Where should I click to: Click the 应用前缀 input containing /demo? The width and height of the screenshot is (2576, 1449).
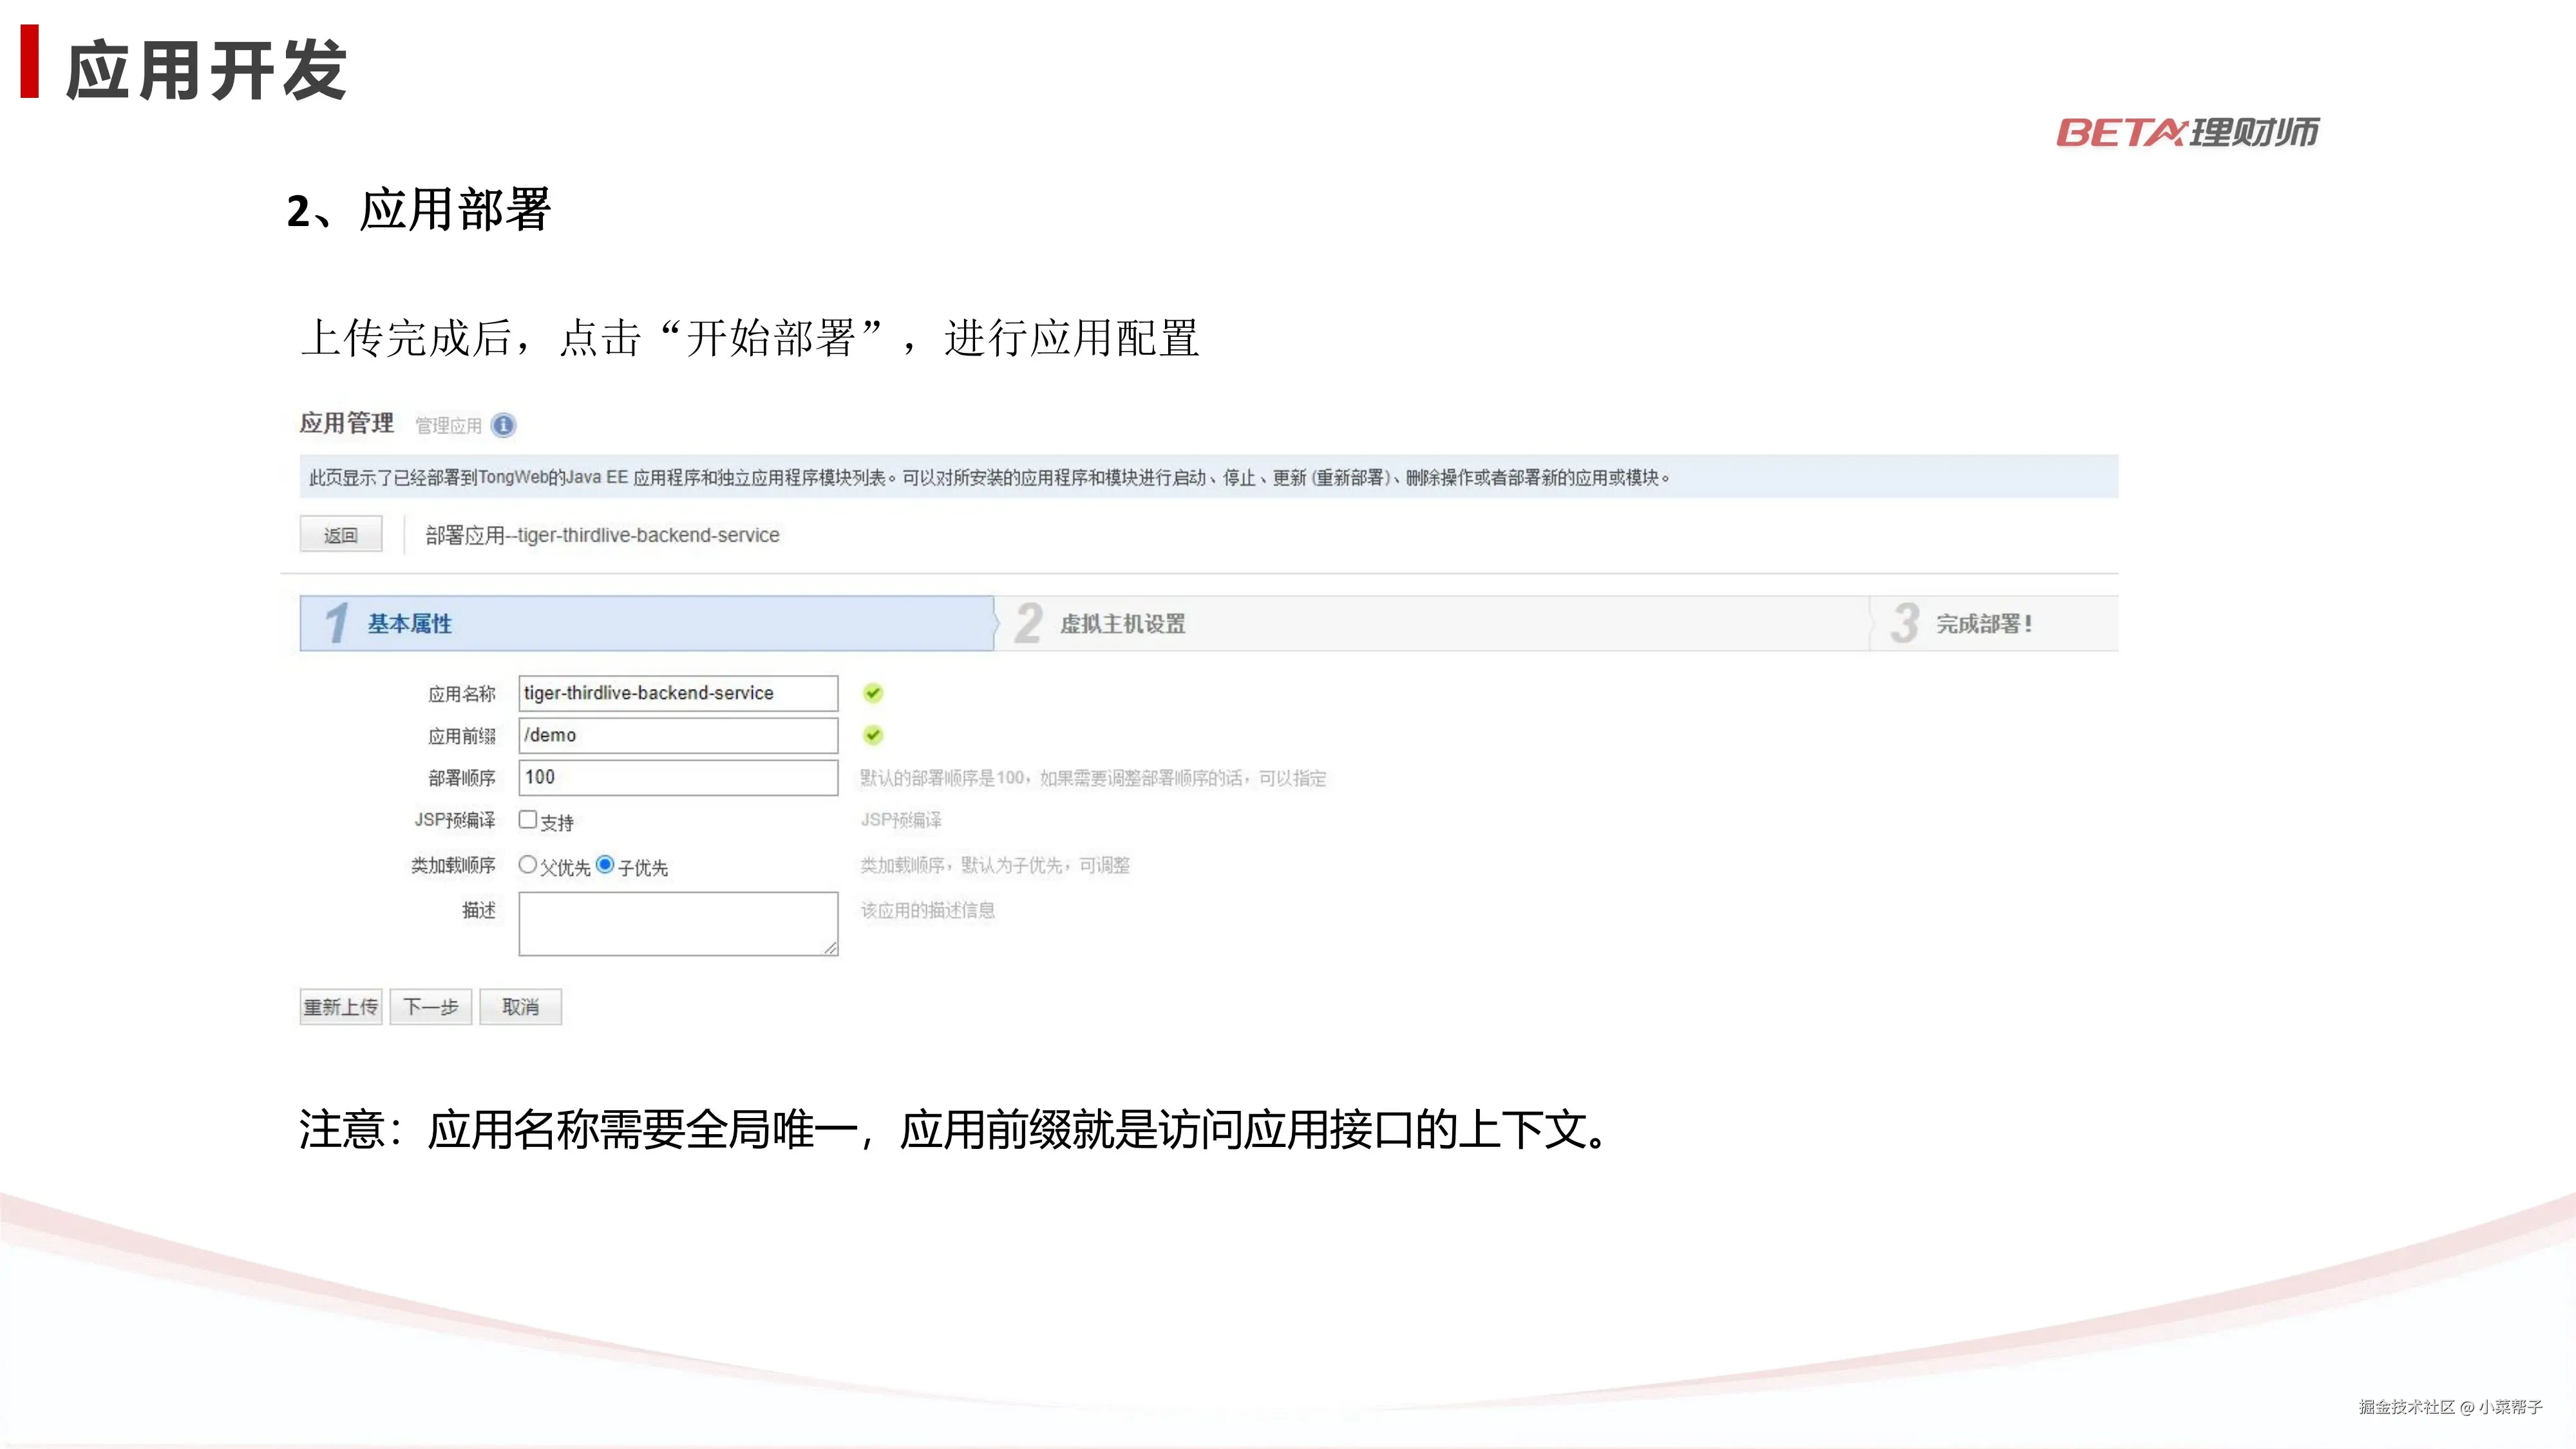pyautogui.click(x=678, y=735)
